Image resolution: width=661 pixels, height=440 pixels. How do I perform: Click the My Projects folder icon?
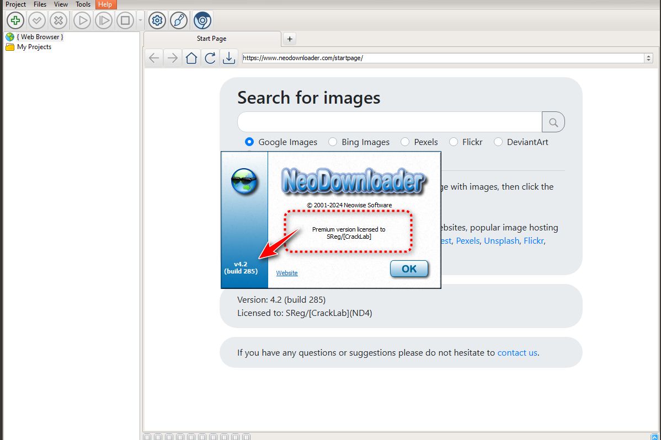click(x=10, y=47)
